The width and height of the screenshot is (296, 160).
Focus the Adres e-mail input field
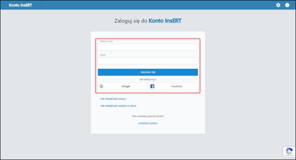point(148,47)
